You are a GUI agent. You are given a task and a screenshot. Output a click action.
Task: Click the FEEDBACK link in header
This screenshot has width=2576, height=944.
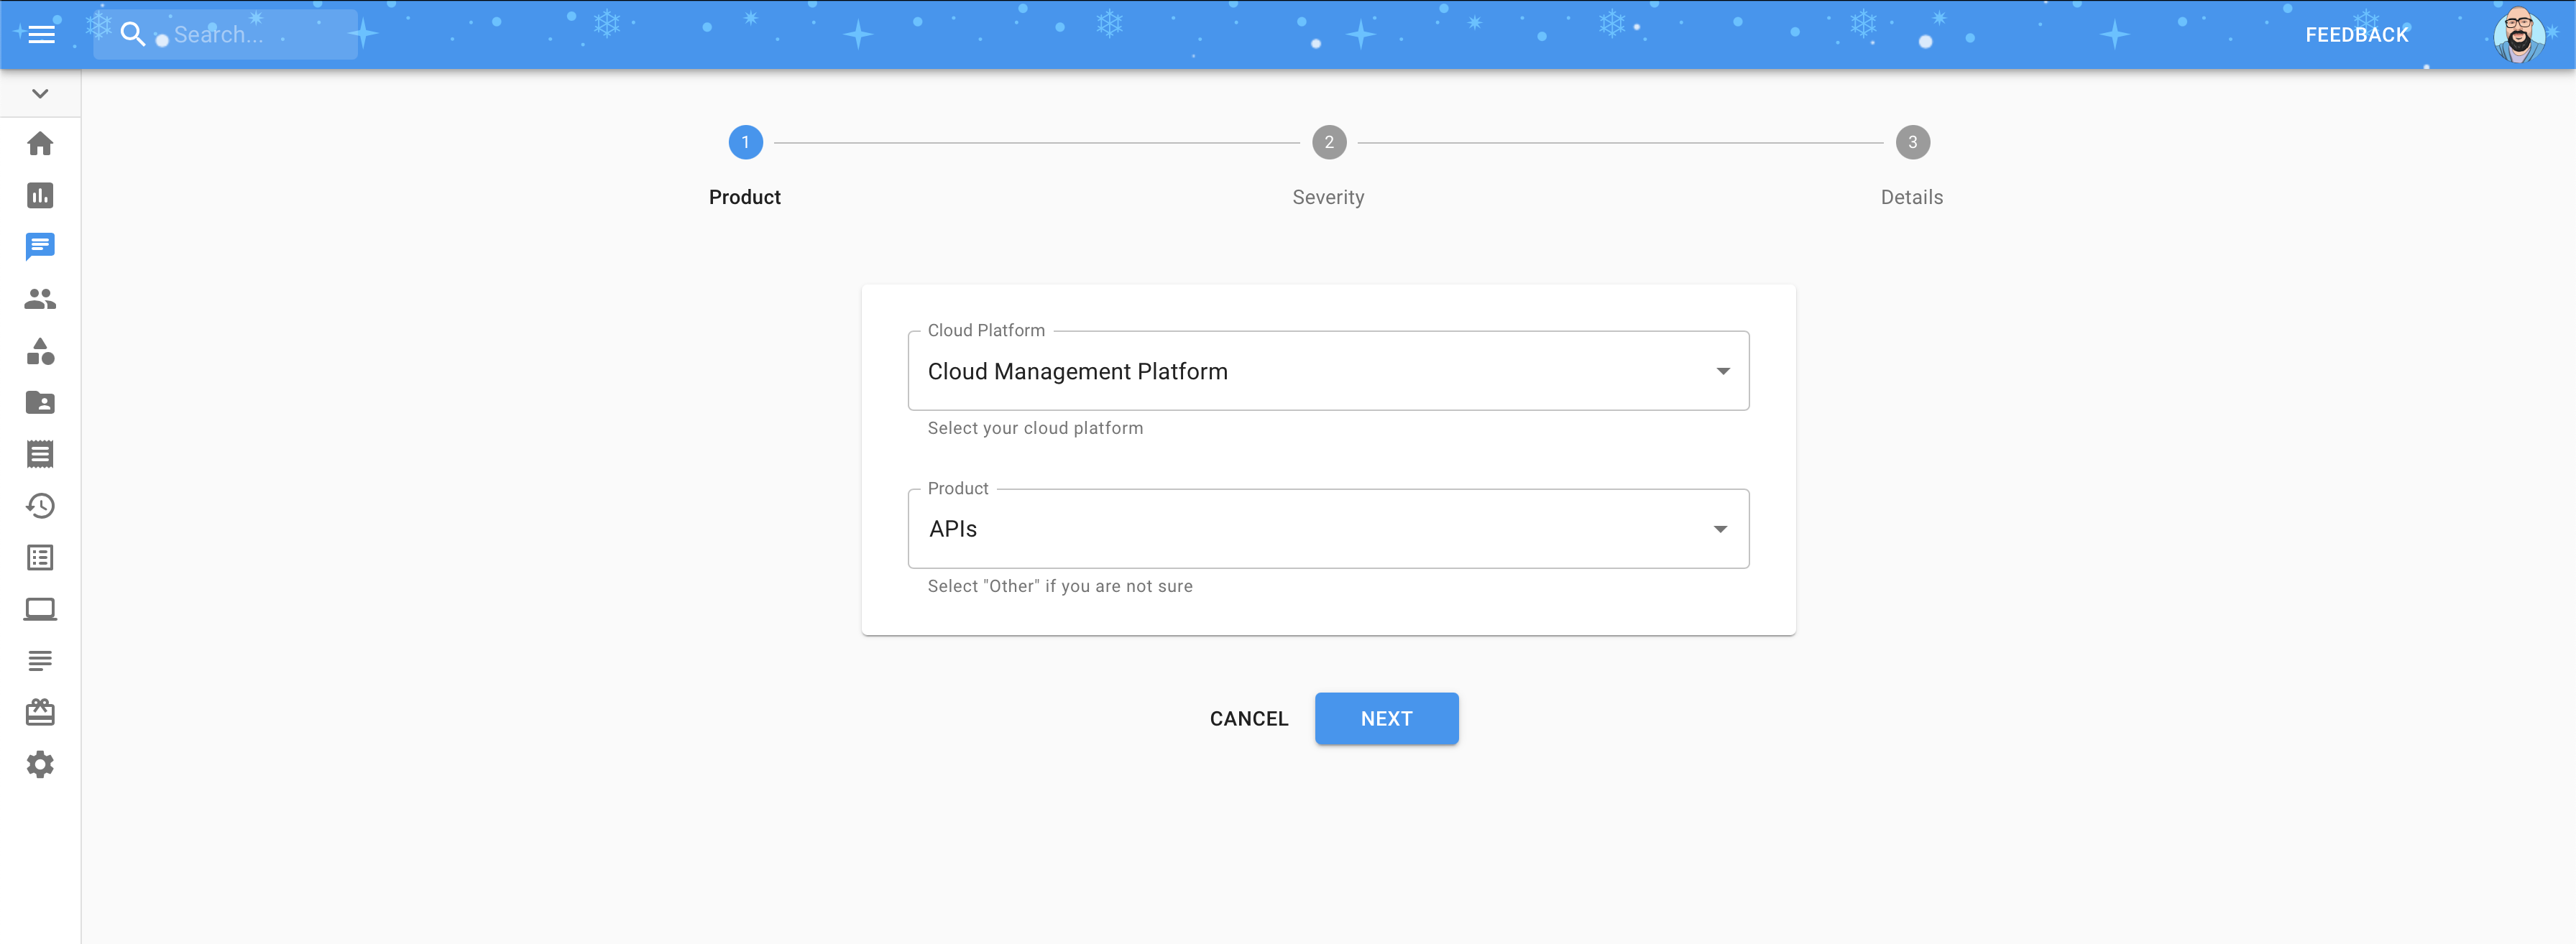2356,35
